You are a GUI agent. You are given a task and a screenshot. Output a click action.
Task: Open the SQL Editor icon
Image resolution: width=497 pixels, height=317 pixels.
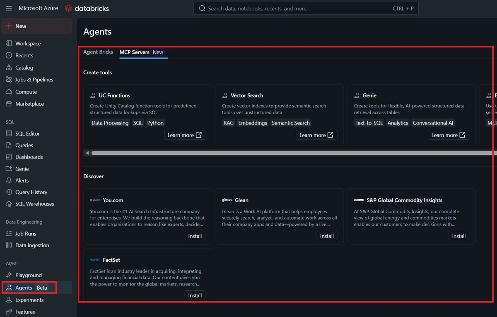(x=8, y=133)
